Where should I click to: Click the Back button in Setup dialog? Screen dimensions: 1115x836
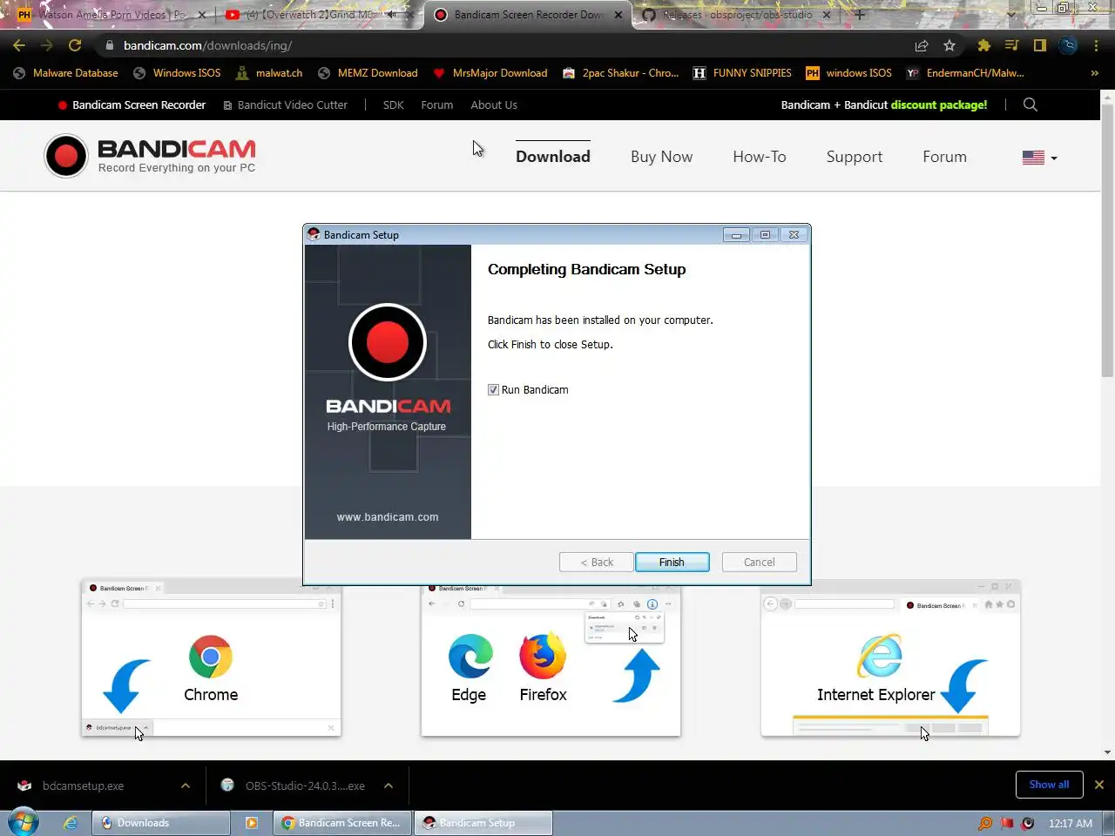[597, 563]
